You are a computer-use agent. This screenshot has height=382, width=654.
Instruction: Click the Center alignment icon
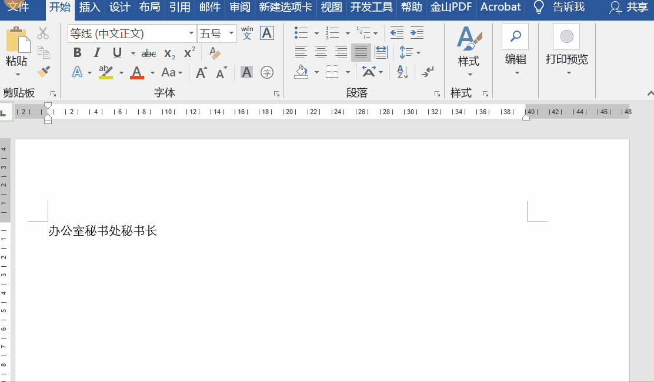(x=321, y=52)
